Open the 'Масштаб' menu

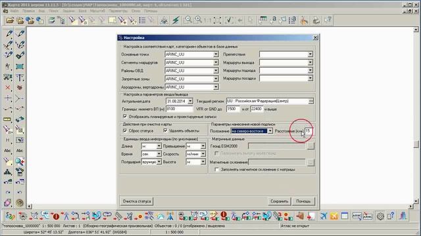pos(97,11)
